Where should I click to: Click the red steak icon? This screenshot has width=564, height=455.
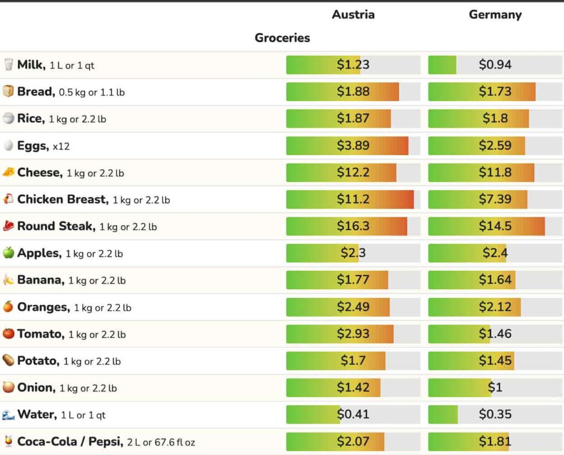(x=8, y=226)
